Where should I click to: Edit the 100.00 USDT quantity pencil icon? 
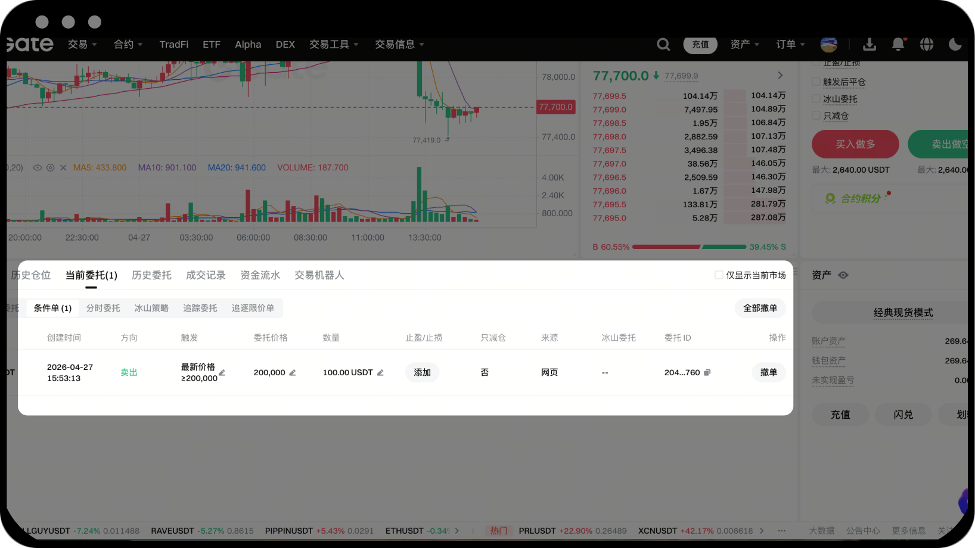pyautogui.click(x=380, y=373)
